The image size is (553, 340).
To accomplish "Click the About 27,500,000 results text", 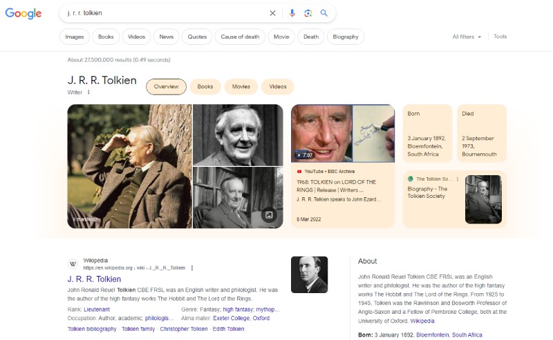I will (119, 60).
